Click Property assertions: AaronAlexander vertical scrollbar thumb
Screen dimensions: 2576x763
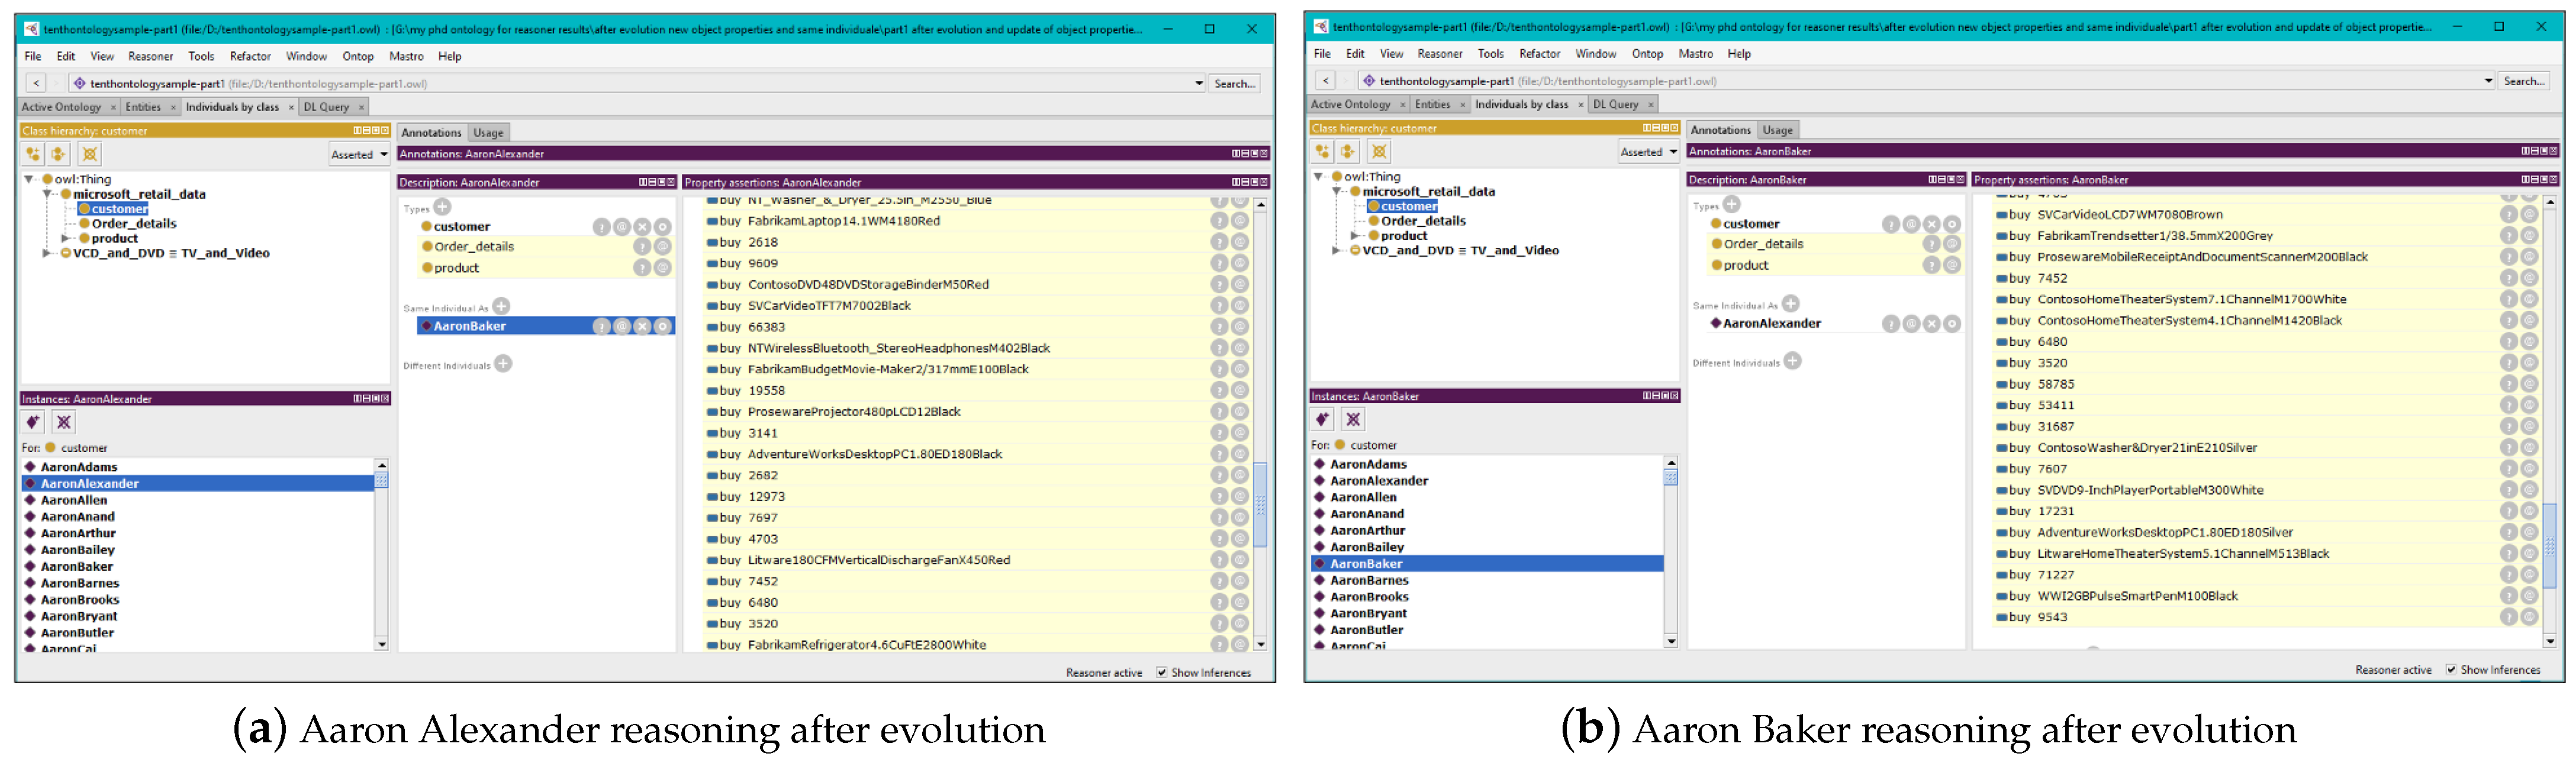1261,505
